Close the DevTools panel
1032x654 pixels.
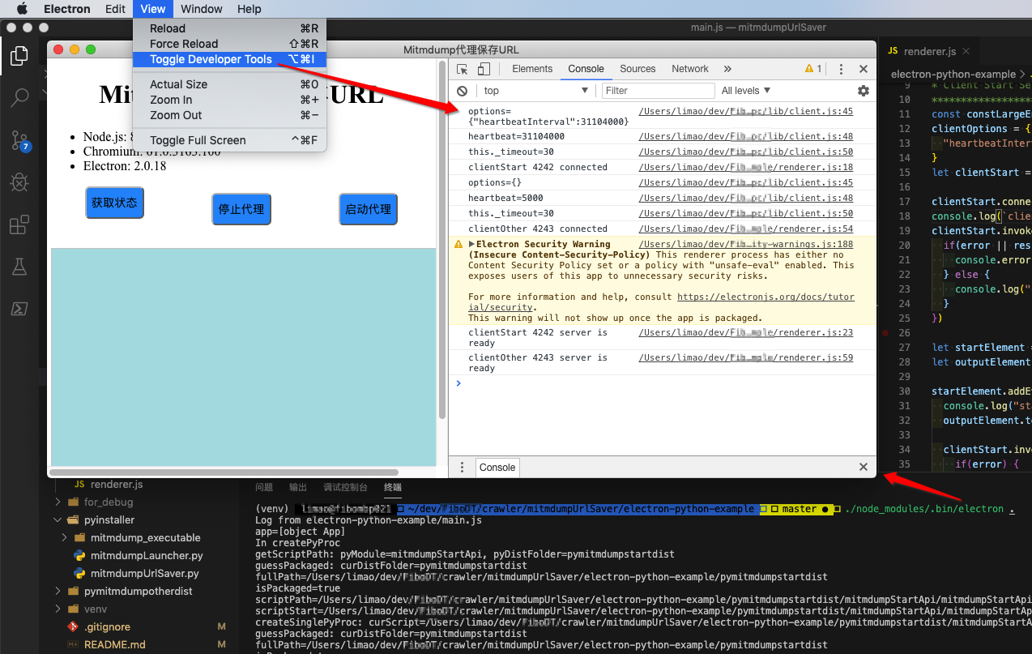[864, 69]
